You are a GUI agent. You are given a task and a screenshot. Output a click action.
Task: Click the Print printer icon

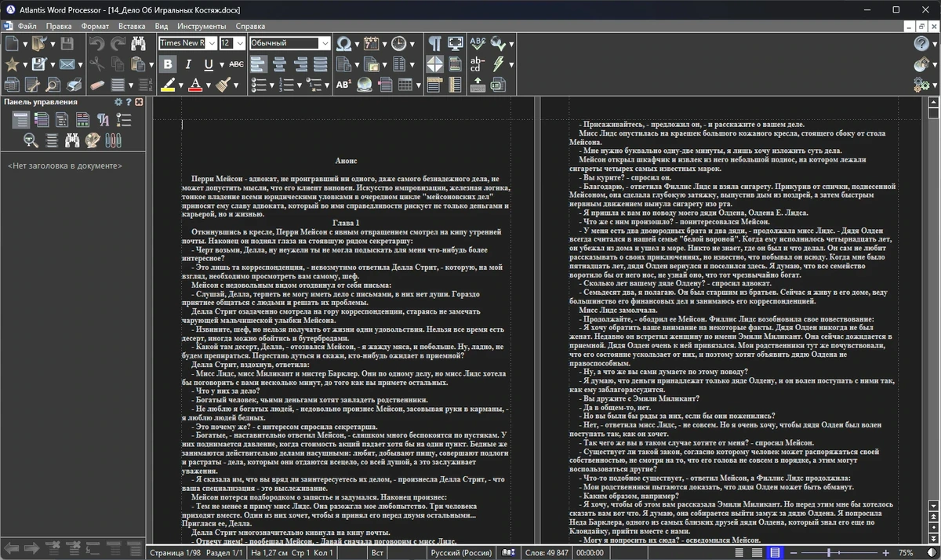74,85
